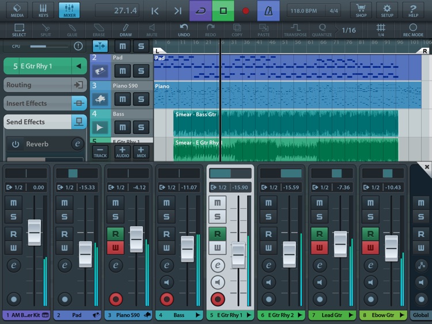Viewport: 432px width, 324px height.
Task: Select the Global channel label
Action: point(420,315)
